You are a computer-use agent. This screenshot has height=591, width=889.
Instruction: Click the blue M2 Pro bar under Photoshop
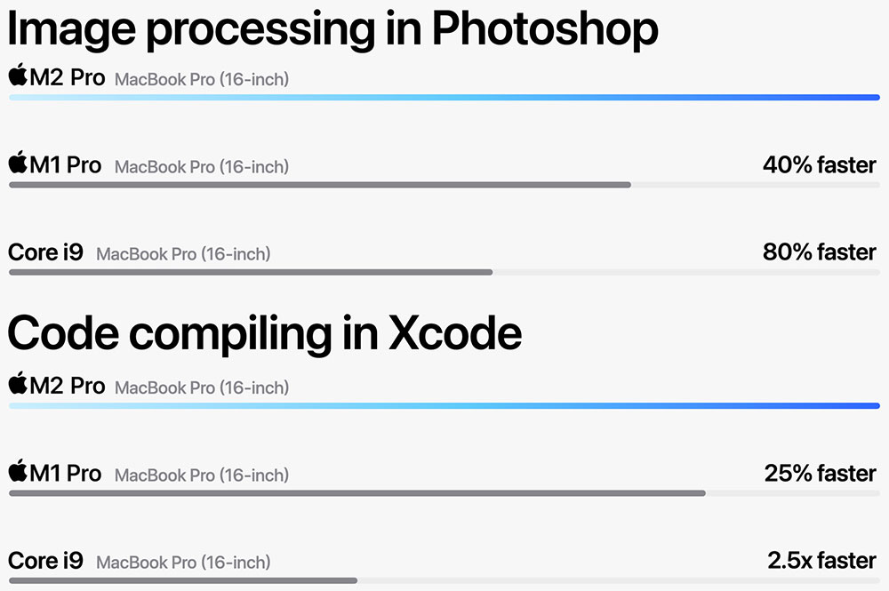pyautogui.click(x=444, y=98)
